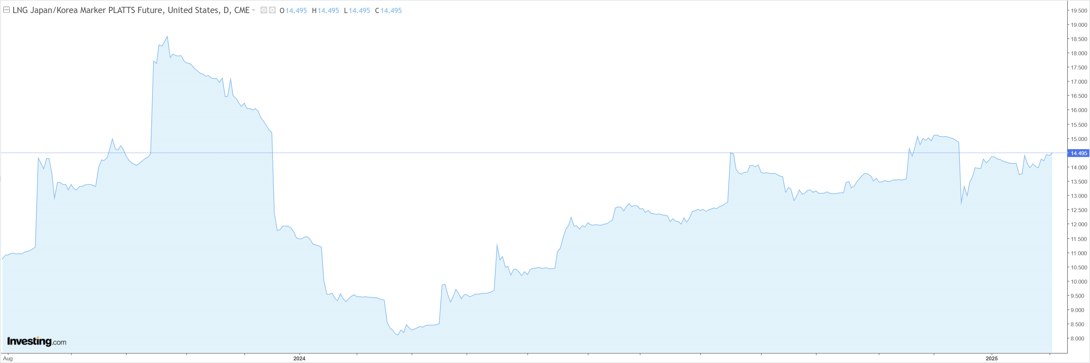Click the 10.000 price scale label

[x=1079, y=281]
